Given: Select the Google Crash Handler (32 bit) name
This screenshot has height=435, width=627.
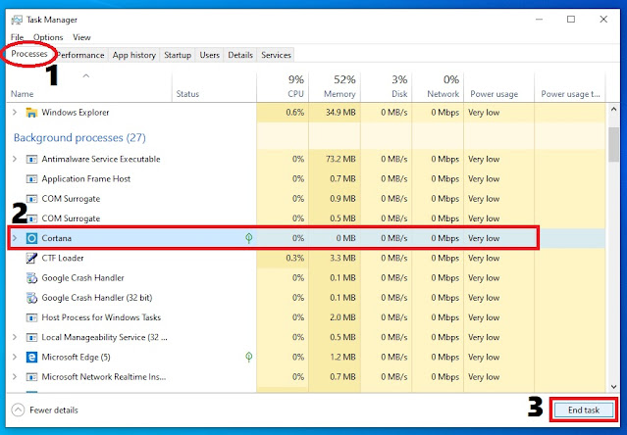Looking at the screenshot, I should click(x=97, y=298).
